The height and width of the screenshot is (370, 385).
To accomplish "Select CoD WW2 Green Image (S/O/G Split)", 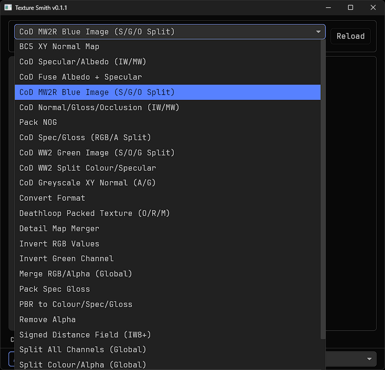I will [x=168, y=153].
